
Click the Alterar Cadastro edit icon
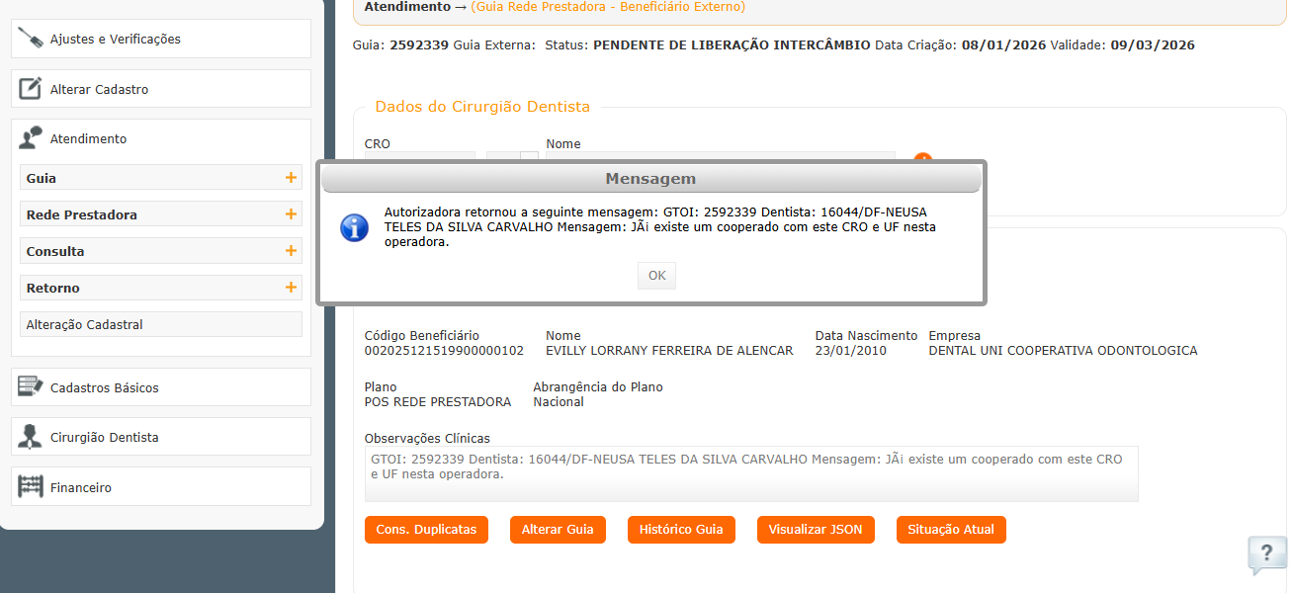31,89
